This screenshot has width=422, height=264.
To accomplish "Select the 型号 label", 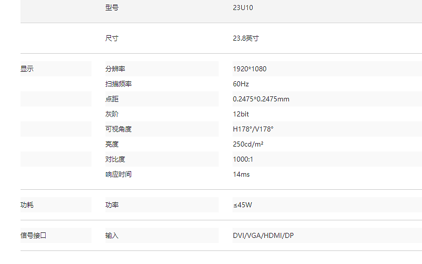I will [x=112, y=8].
